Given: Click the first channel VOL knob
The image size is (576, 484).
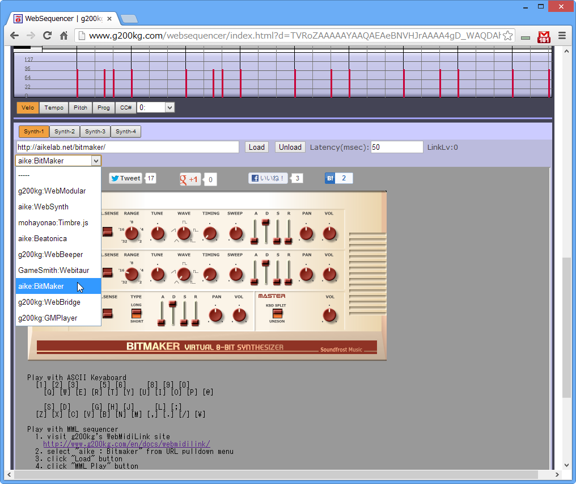Looking at the screenshot, I should pos(329,233).
